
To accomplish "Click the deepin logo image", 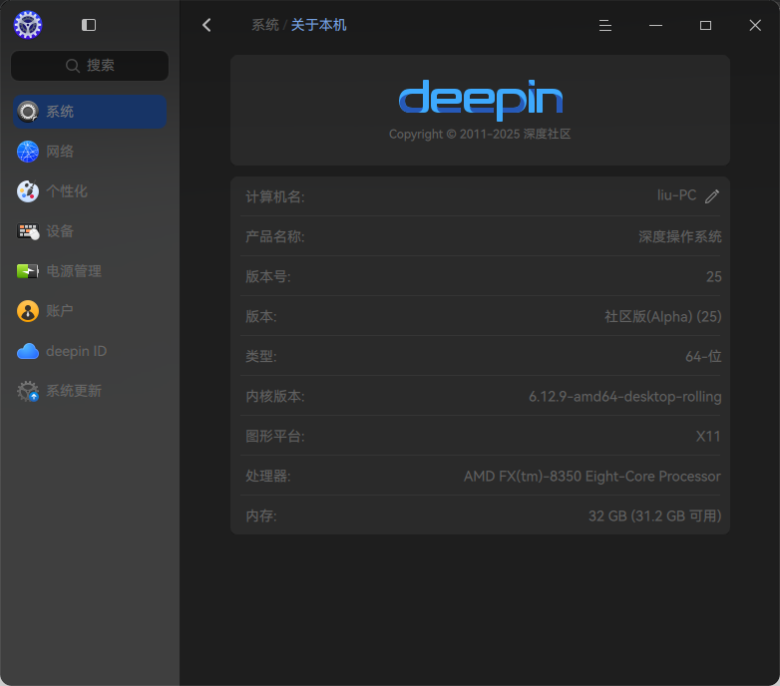I will click(481, 100).
